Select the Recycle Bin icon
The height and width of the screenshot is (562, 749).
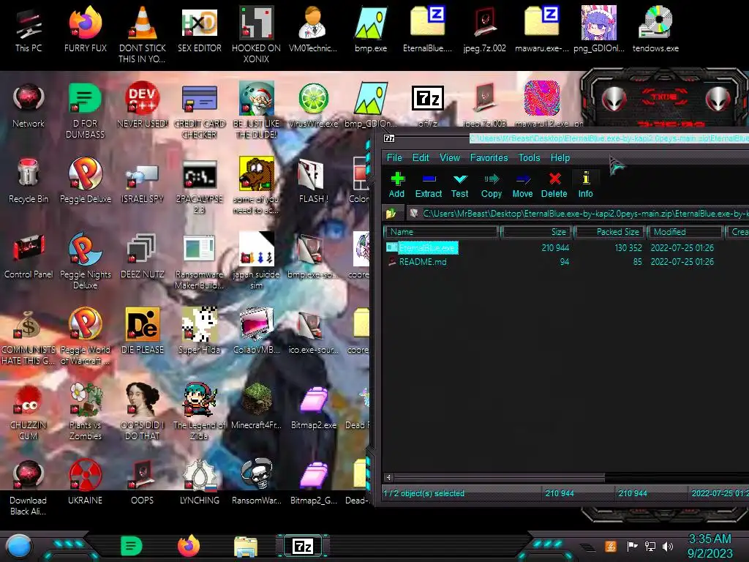(29, 181)
